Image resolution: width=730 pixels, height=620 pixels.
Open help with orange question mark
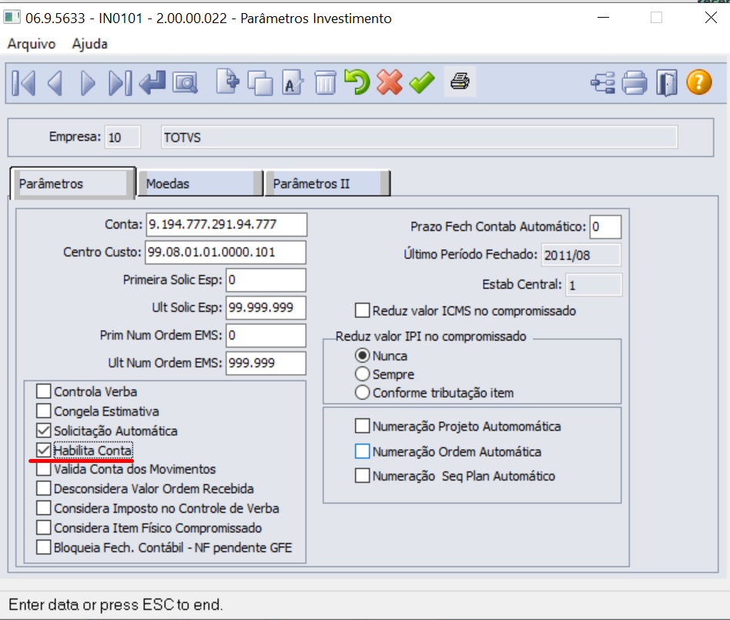[x=698, y=82]
